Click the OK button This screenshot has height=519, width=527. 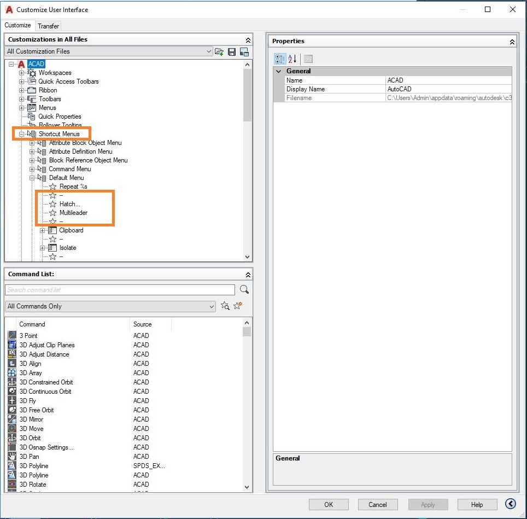point(329,504)
